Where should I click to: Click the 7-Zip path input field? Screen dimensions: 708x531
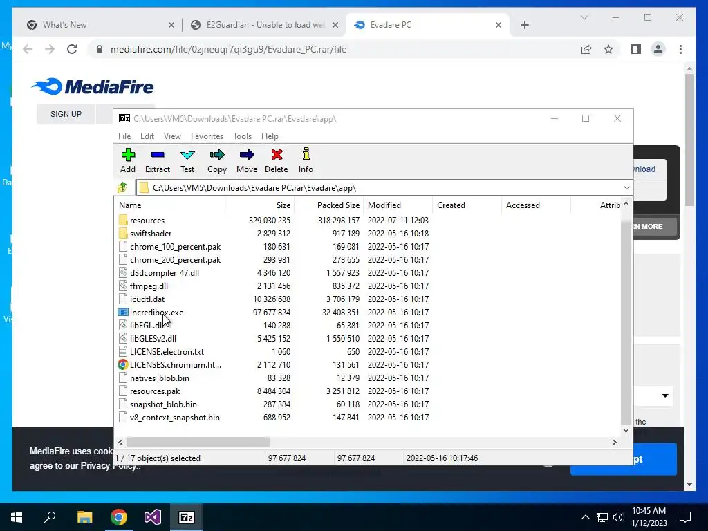(379, 188)
